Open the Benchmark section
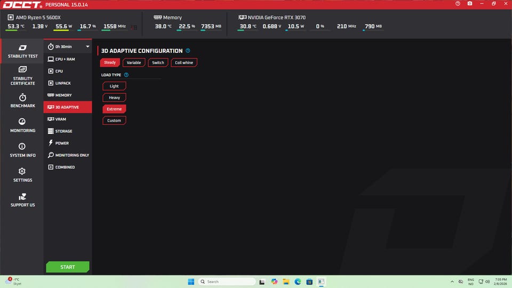The height and width of the screenshot is (288, 512). (x=22, y=101)
